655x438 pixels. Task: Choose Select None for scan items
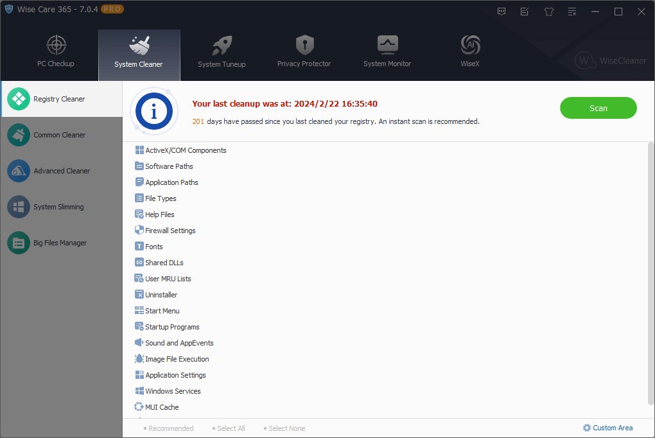point(284,428)
